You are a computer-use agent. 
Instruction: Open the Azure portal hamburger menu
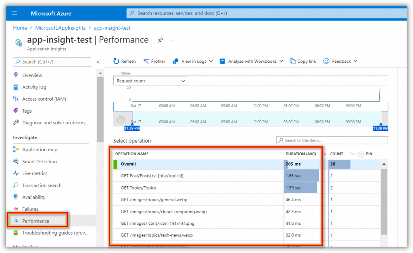pos(15,13)
